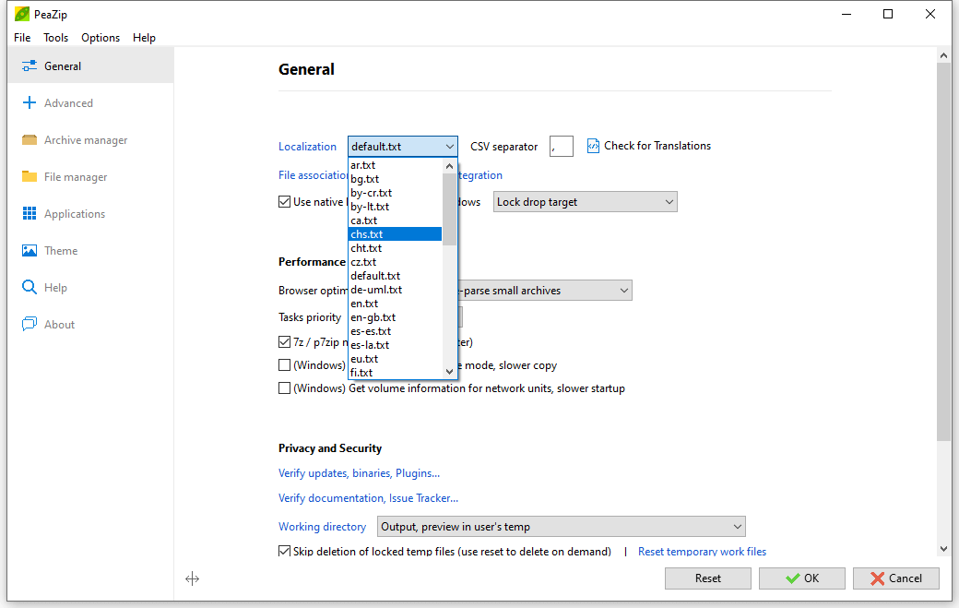The image size is (959, 608).
Task: Open the 'Lock drop target' dropdown
Action: (x=585, y=202)
